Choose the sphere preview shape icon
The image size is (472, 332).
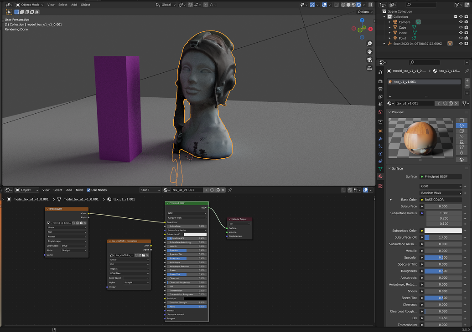pyautogui.click(x=462, y=126)
